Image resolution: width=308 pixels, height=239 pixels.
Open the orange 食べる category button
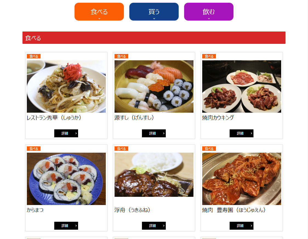(99, 12)
